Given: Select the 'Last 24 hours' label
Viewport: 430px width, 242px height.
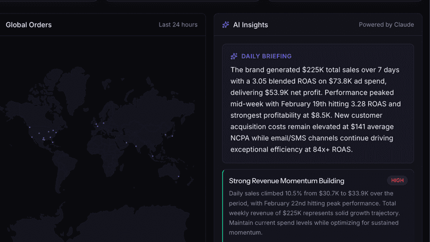Looking at the screenshot, I should coord(178,25).
